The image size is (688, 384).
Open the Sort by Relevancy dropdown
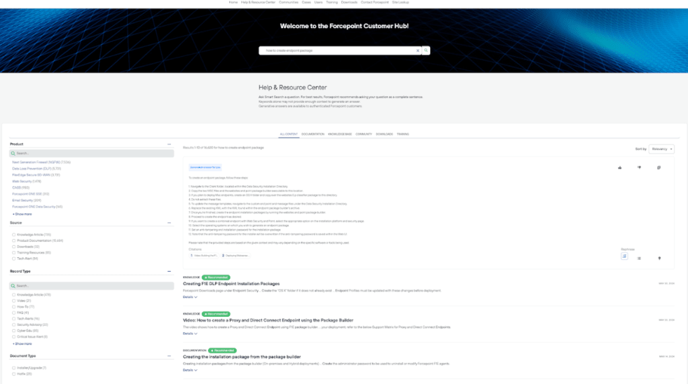[x=661, y=149]
